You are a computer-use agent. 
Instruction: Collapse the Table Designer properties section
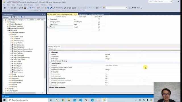[50, 63]
